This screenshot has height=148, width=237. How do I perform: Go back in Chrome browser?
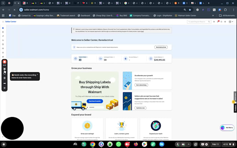point(3,10)
